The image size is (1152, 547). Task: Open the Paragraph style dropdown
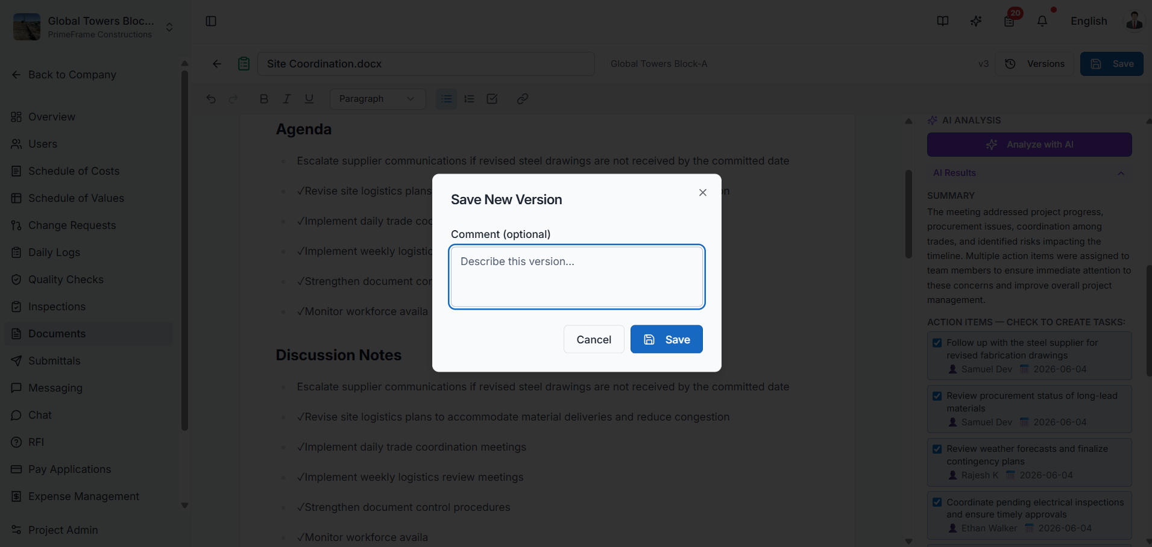(x=377, y=99)
